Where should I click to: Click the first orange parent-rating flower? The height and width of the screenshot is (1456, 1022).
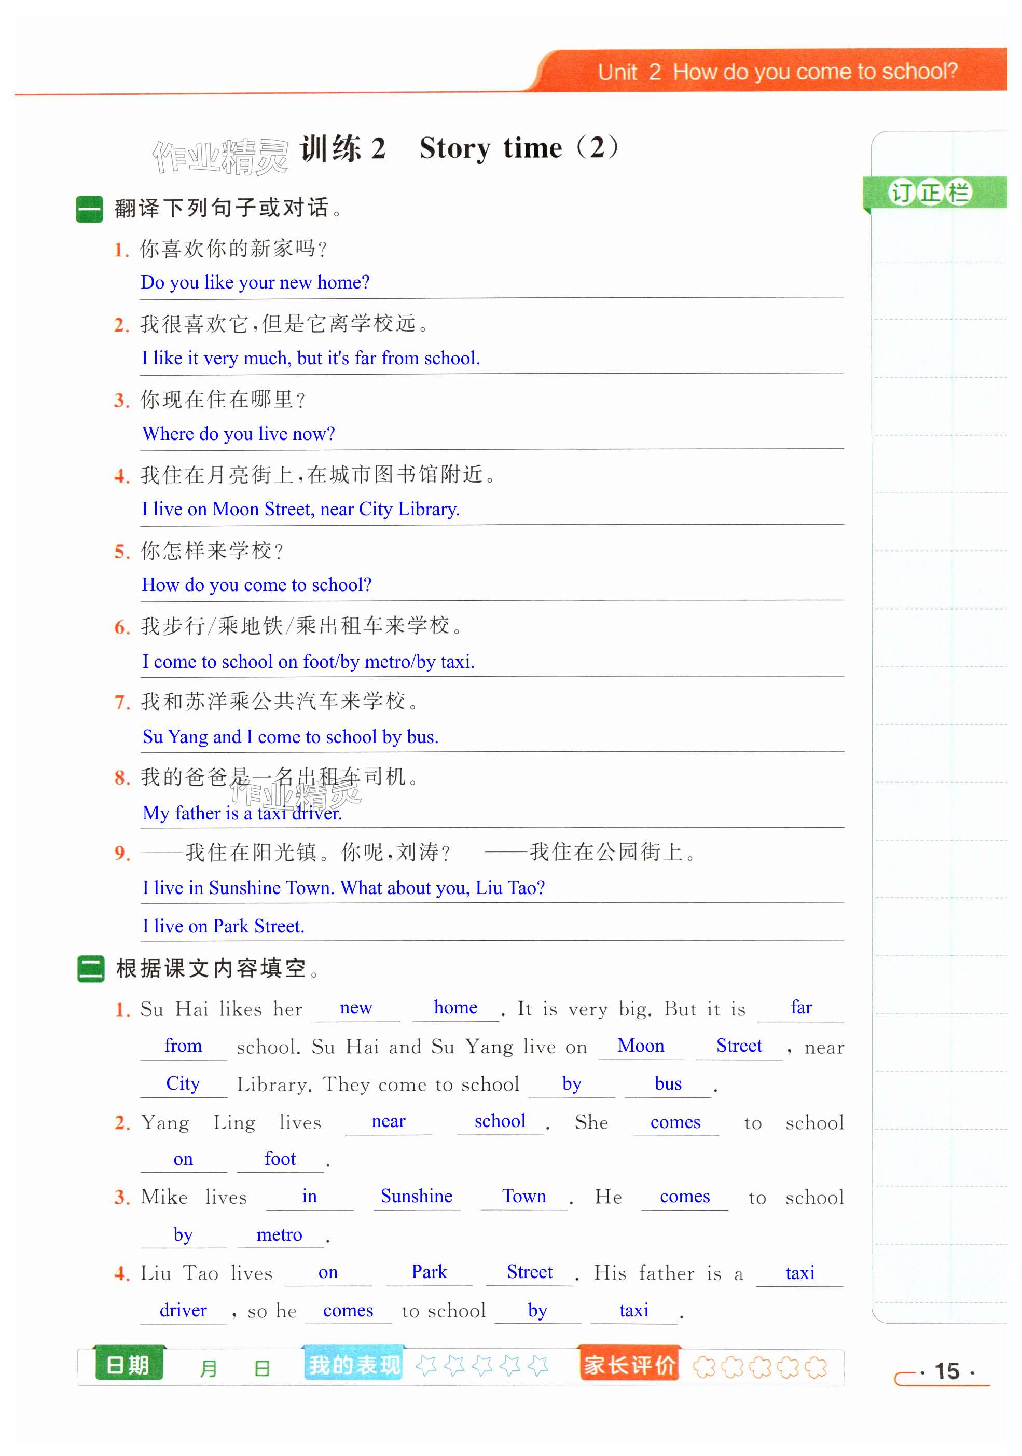point(704,1367)
